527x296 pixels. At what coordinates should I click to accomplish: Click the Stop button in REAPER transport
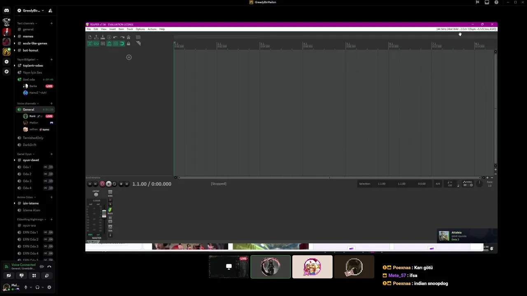click(x=121, y=184)
